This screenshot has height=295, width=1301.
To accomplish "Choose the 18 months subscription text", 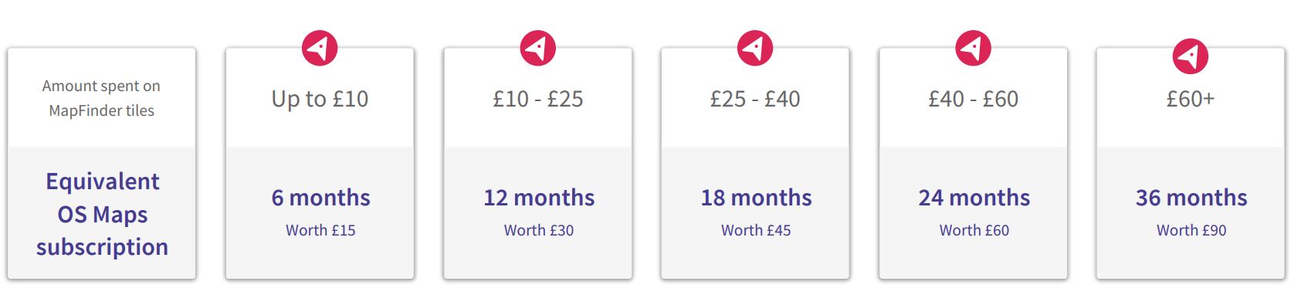I will tap(756, 198).
